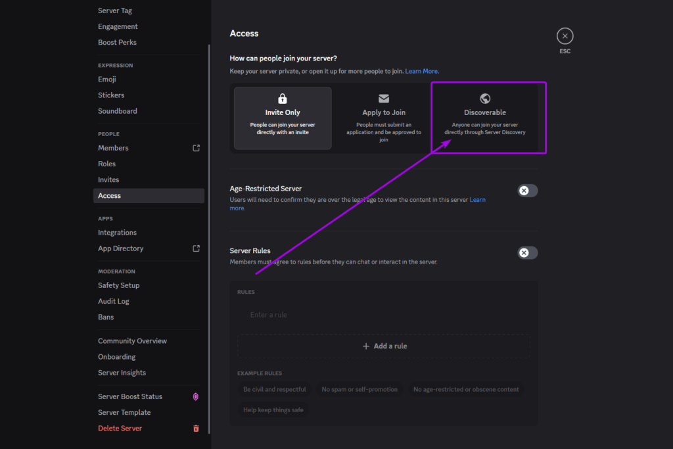673x449 pixels.
Task: Open Members via its external-link icon
Action: pyautogui.click(x=195, y=148)
